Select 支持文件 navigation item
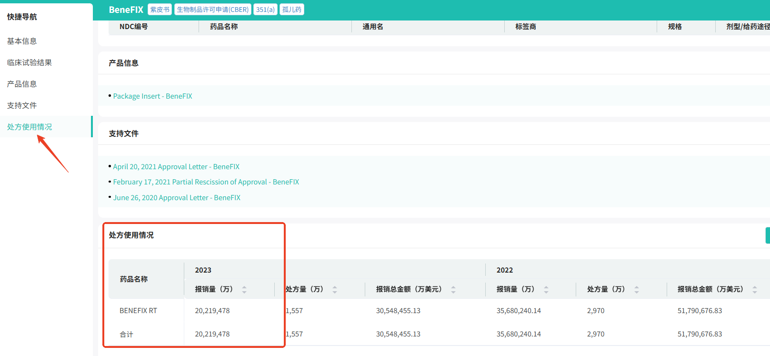Viewport: 770px width, 356px height. 22,105
